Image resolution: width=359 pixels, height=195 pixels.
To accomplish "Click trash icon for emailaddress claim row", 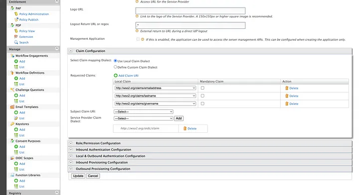I will tap(287, 88).
